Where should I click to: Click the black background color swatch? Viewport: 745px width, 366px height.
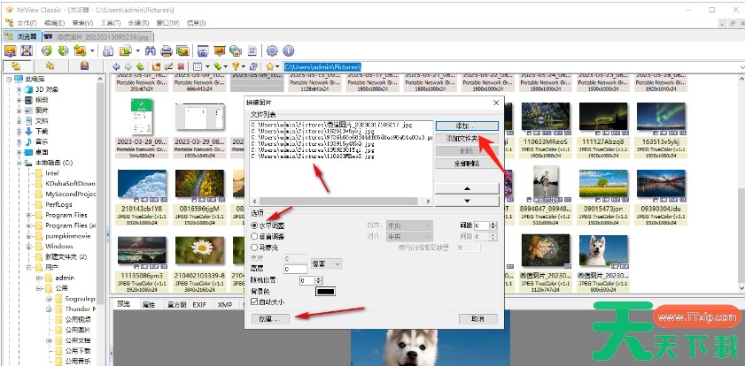click(x=327, y=291)
